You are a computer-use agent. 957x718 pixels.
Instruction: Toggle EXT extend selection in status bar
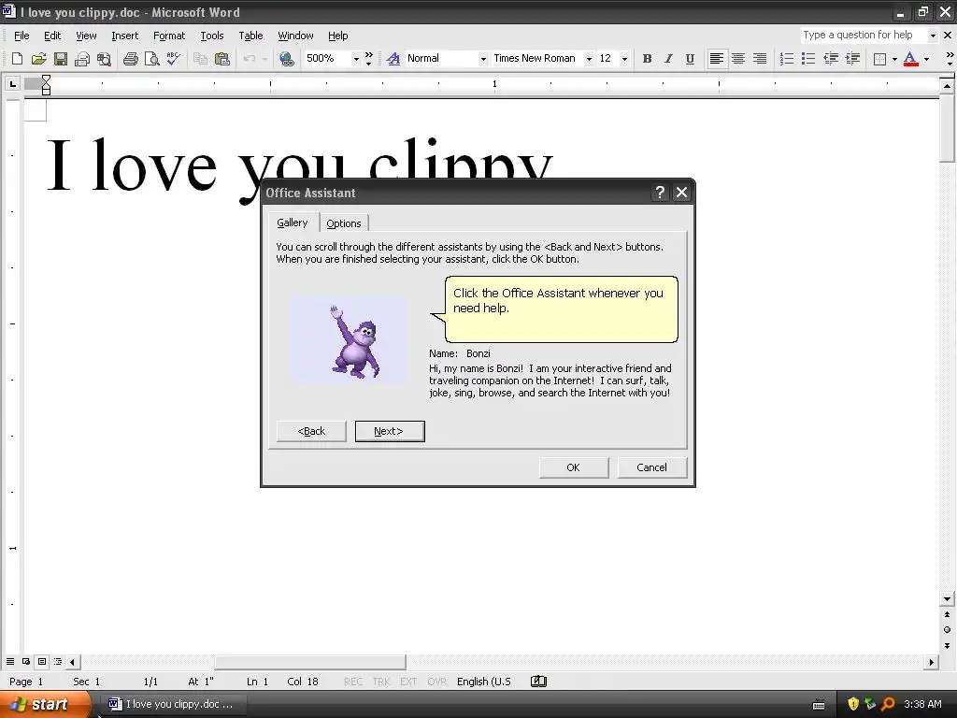[408, 682]
